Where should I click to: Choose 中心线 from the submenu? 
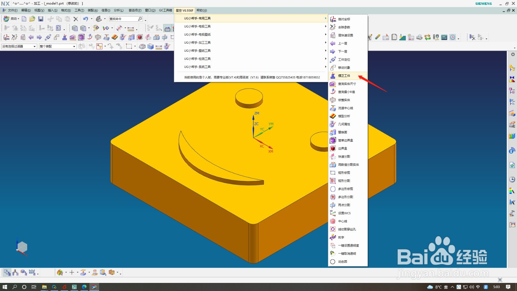(348, 221)
